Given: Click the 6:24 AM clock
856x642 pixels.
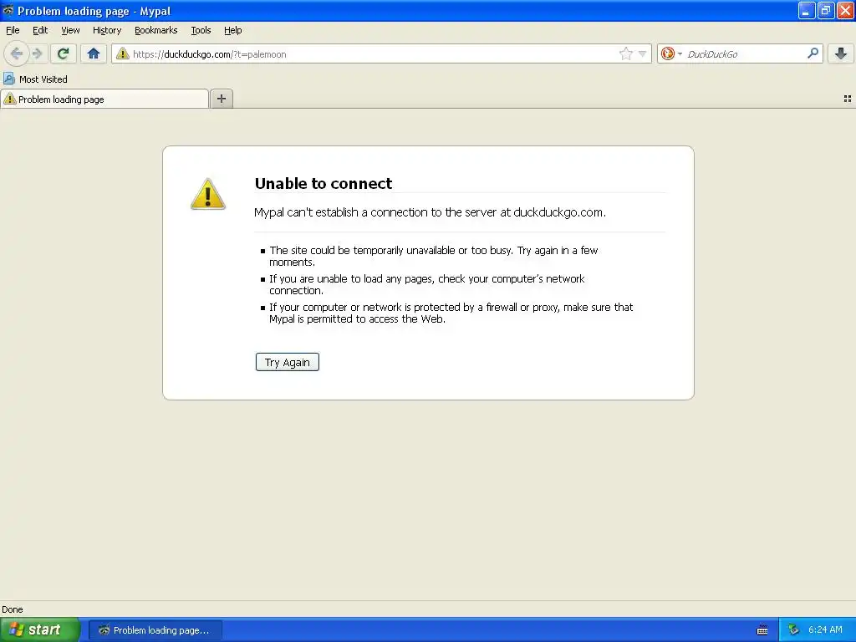Looking at the screenshot, I should coord(825,629).
